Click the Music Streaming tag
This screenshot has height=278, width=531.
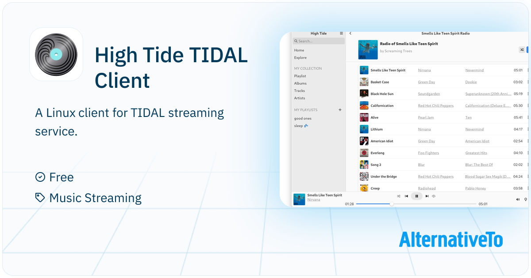(x=88, y=198)
